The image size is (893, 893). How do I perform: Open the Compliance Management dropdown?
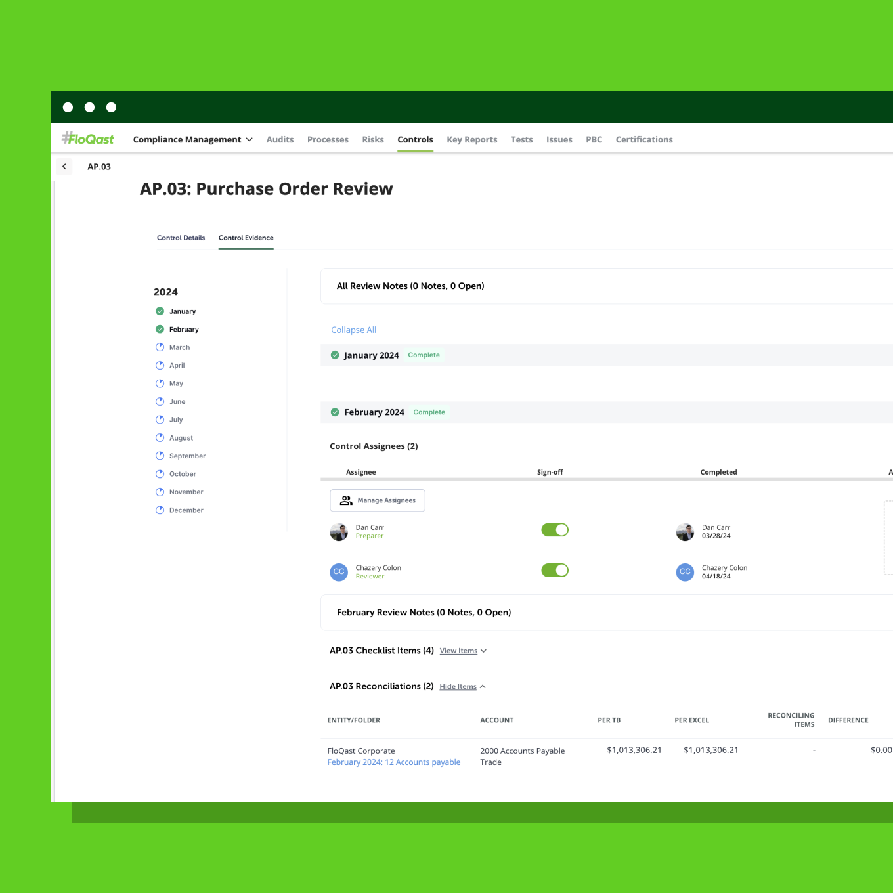(192, 139)
